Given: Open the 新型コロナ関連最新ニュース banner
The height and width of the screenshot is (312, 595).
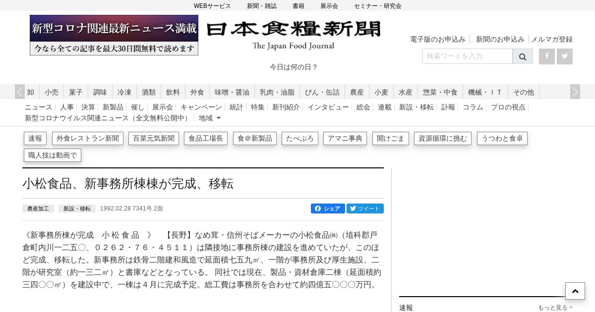Looking at the screenshot, I should [x=114, y=35].
